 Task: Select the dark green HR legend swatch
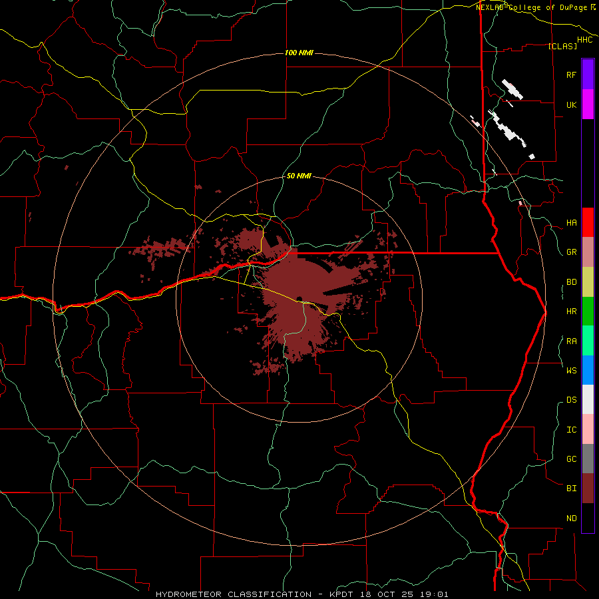[588, 311]
